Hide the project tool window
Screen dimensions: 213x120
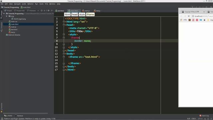click(x=52, y=11)
